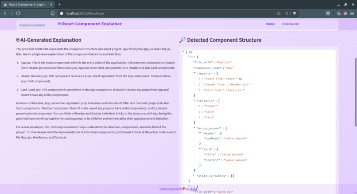Click the "App" component_name value

coord(229,68)
